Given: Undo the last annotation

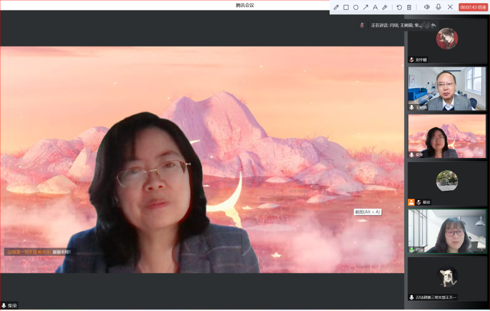Looking at the screenshot, I should (x=399, y=7).
